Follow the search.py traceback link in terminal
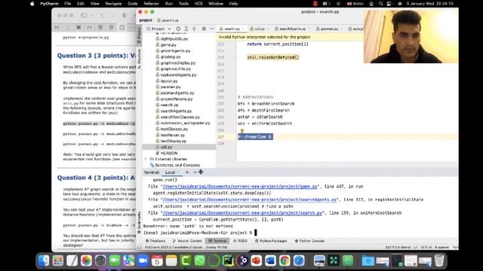The image size is (483, 271). tap(242, 213)
